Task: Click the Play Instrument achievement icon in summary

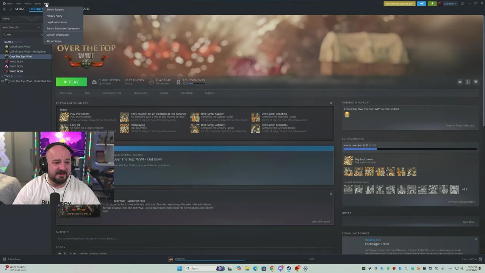Action: click(x=64, y=117)
